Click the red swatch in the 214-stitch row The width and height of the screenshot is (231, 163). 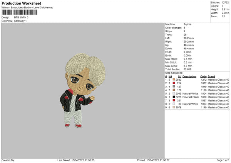click(x=174, y=83)
